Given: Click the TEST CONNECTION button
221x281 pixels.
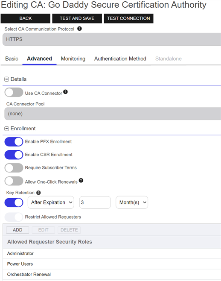Looking at the screenshot, I should click(x=128, y=18).
